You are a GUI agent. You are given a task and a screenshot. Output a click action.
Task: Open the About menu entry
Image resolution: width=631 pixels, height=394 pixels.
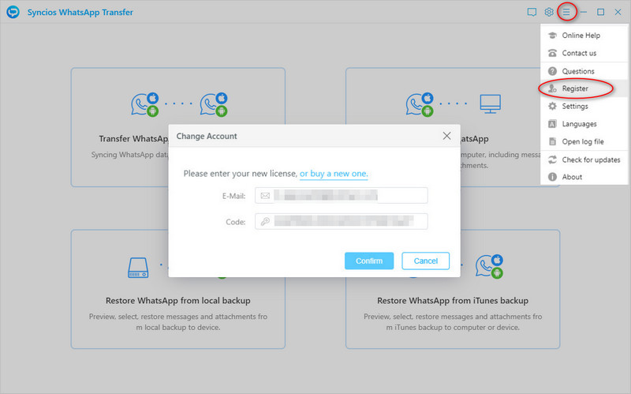[x=584, y=177]
